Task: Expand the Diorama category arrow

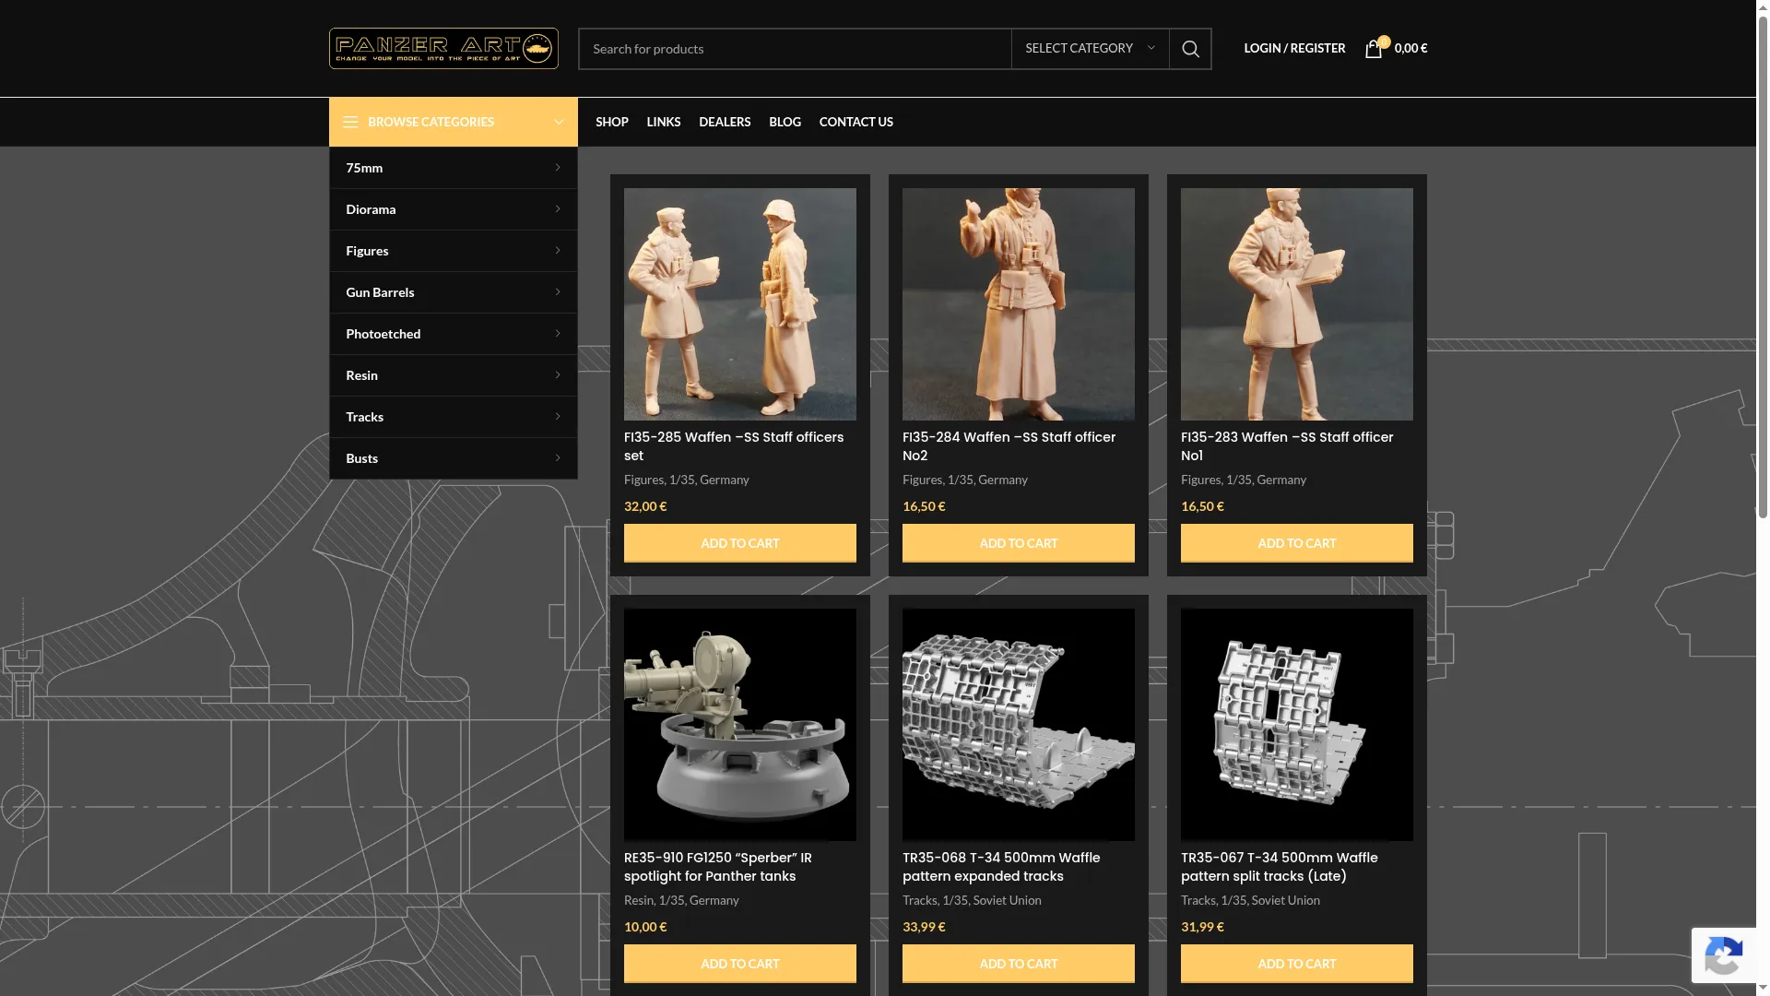Action: click(558, 209)
